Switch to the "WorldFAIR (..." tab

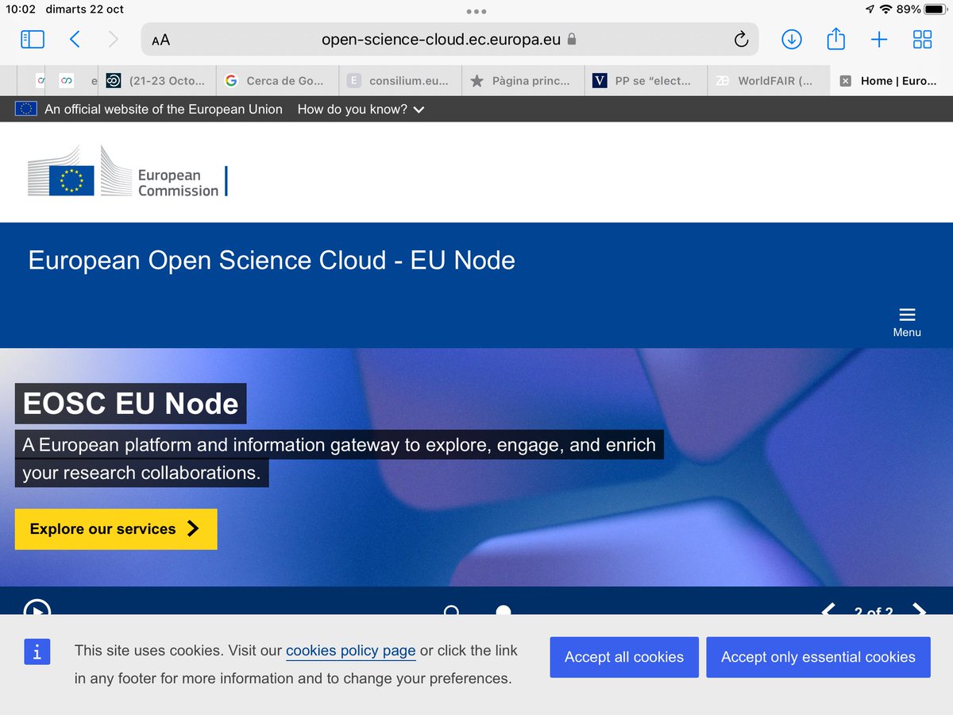[767, 80]
